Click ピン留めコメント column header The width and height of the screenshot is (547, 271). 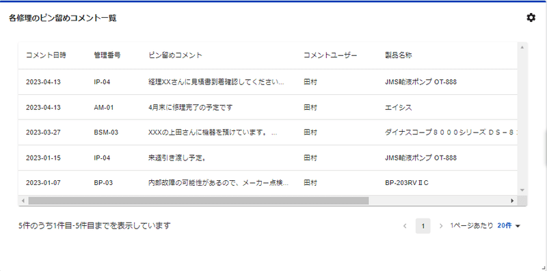click(175, 55)
